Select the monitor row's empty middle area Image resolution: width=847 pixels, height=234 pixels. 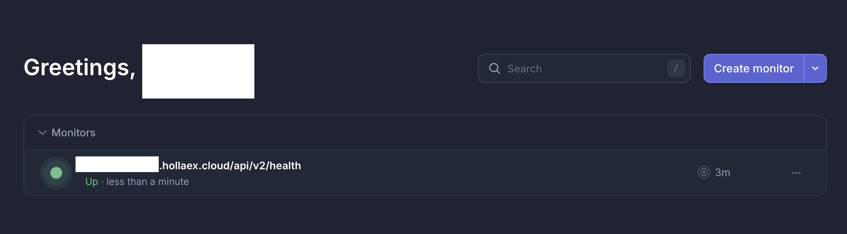tap(482, 173)
